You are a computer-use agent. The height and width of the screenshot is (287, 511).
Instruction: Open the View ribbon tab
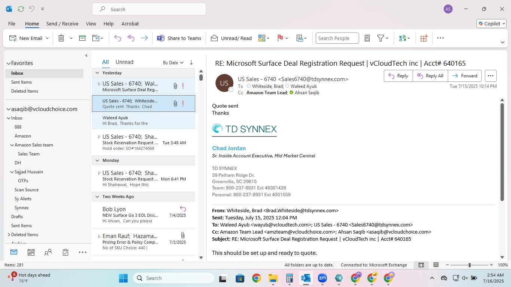click(91, 24)
